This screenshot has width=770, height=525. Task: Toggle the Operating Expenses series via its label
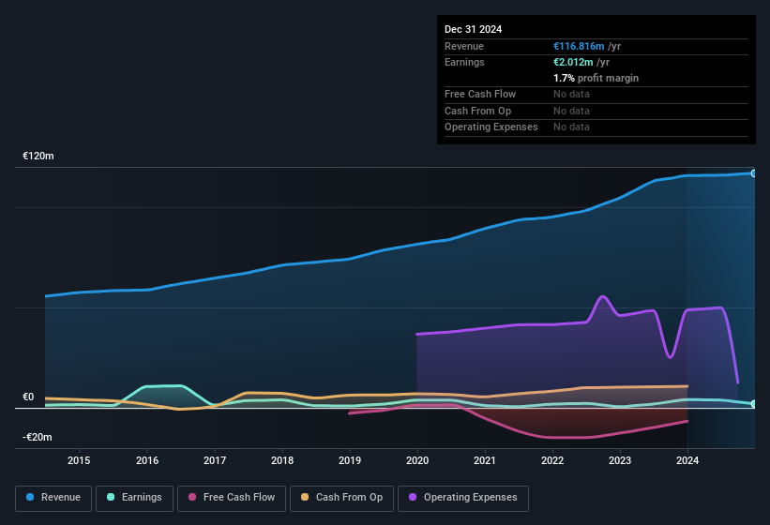(470, 497)
